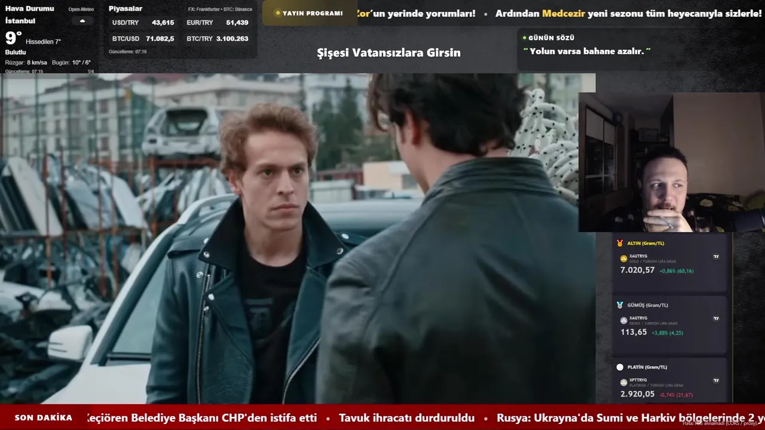Open the Rusya: Ukrayna'da Sumi ve Harkiv headline
This screenshot has width=765, height=430.
point(631,418)
